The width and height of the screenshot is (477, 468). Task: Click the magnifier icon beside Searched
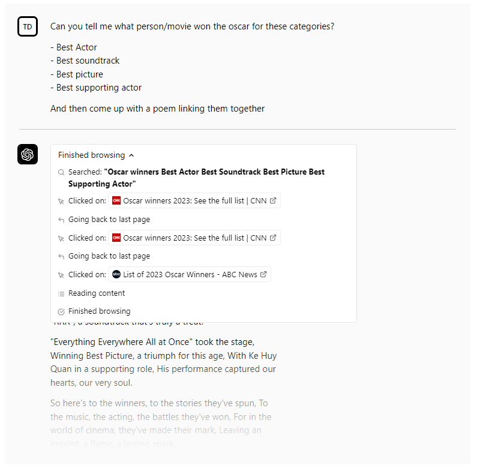click(61, 172)
